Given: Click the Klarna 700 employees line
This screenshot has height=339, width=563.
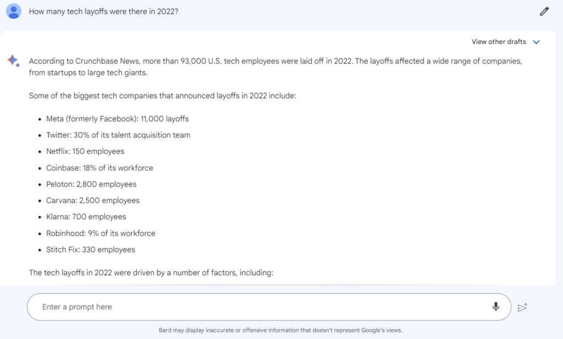Looking at the screenshot, I should click(86, 217).
